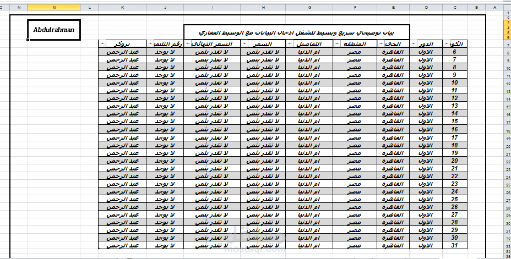Select column J header
511x259 pixels.
click(165, 8)
